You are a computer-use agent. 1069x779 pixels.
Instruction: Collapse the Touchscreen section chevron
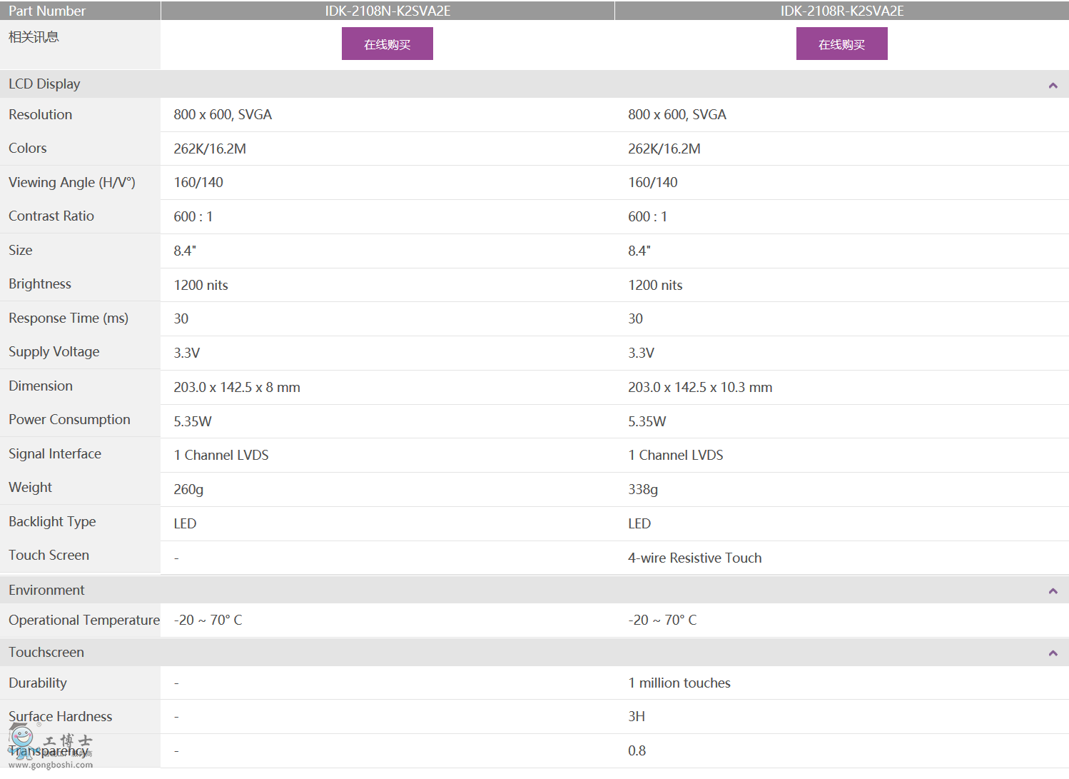click(1053, 653)
